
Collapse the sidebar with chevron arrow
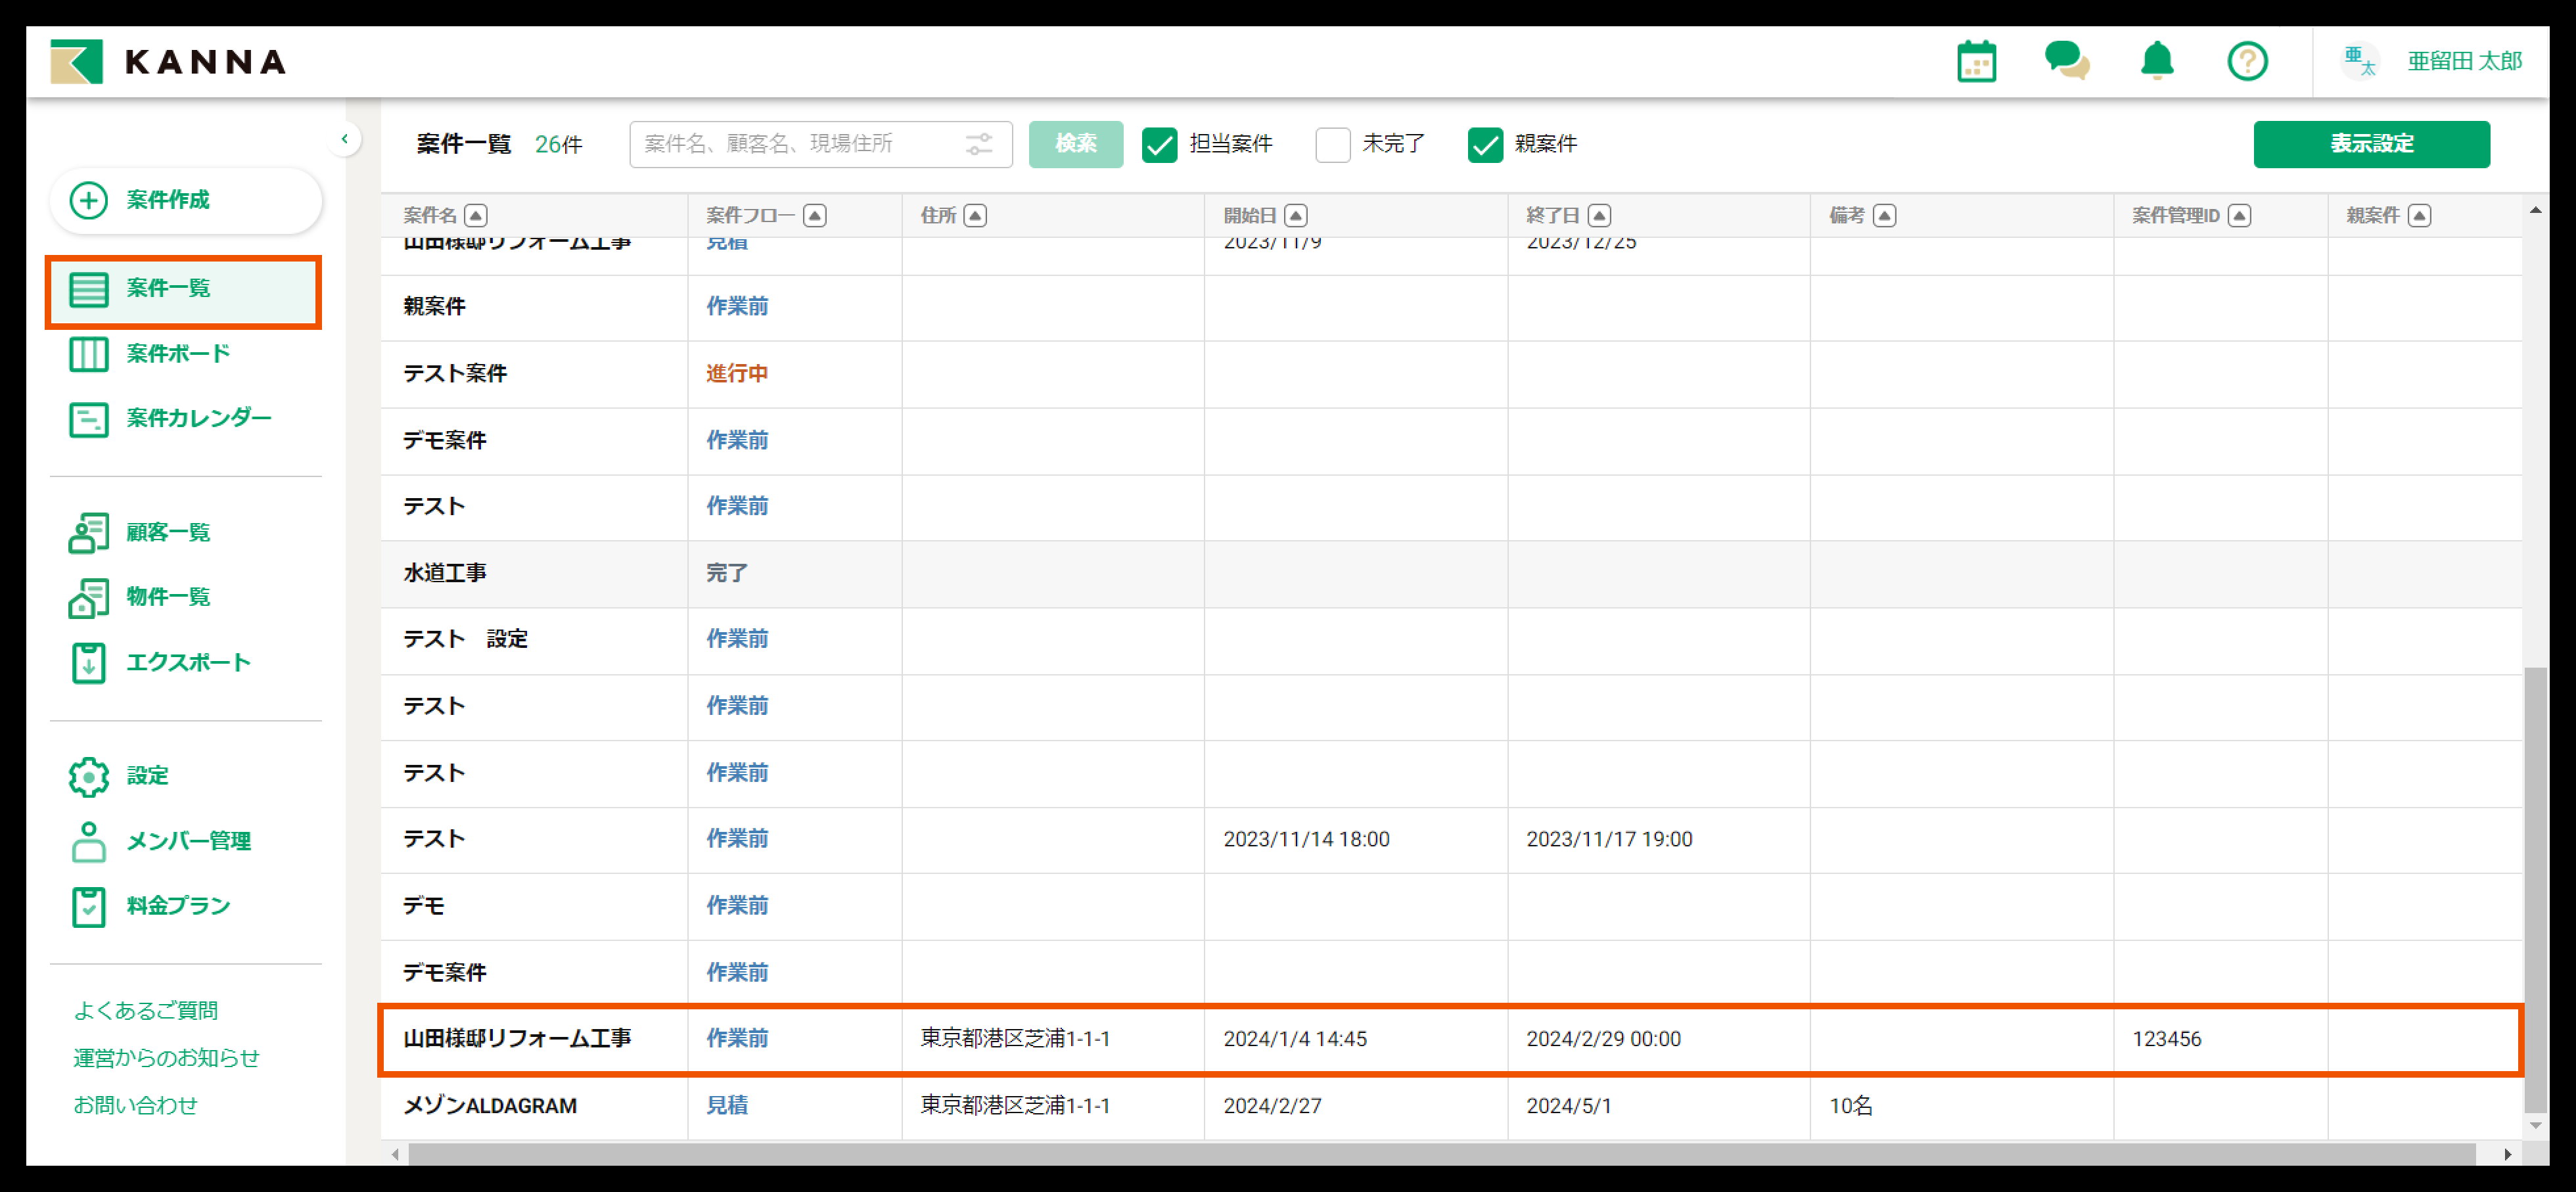tap(345, 139)
